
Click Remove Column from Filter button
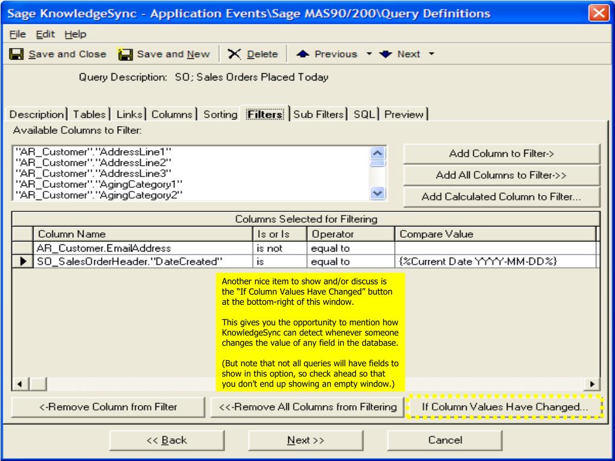[108, 407]
